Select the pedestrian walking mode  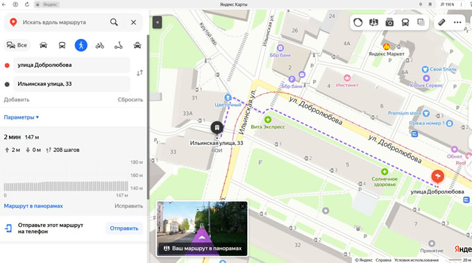coord(81,45)
